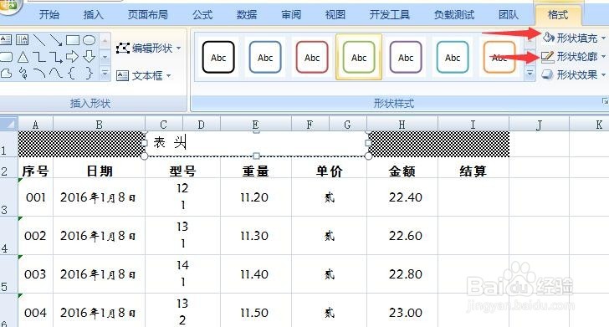Choose the straight line shape

pos(38,39)
